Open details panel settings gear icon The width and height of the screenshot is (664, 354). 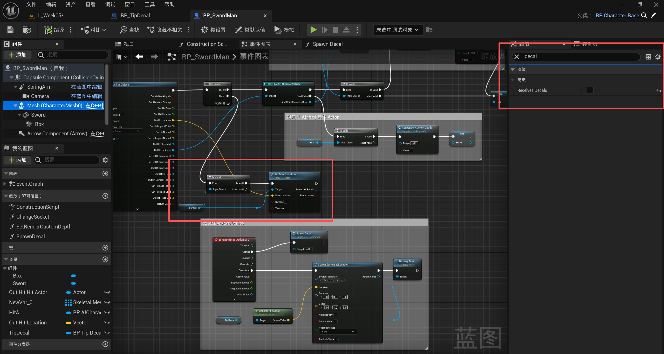658,57
